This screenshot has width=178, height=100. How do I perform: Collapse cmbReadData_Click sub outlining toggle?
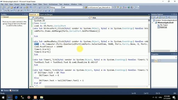tap(33, 41)
